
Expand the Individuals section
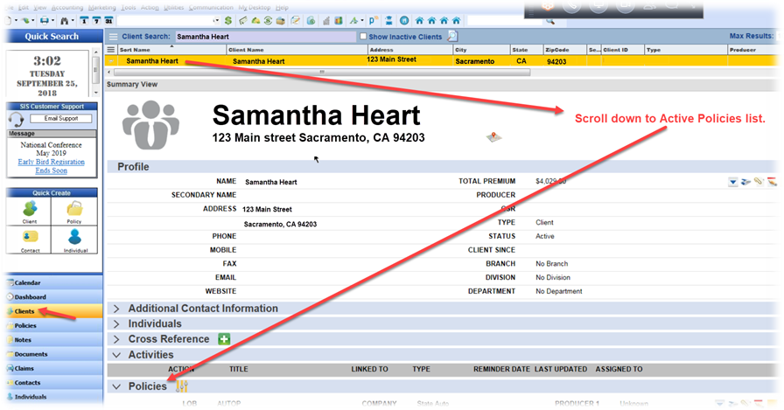coord(116,324)
